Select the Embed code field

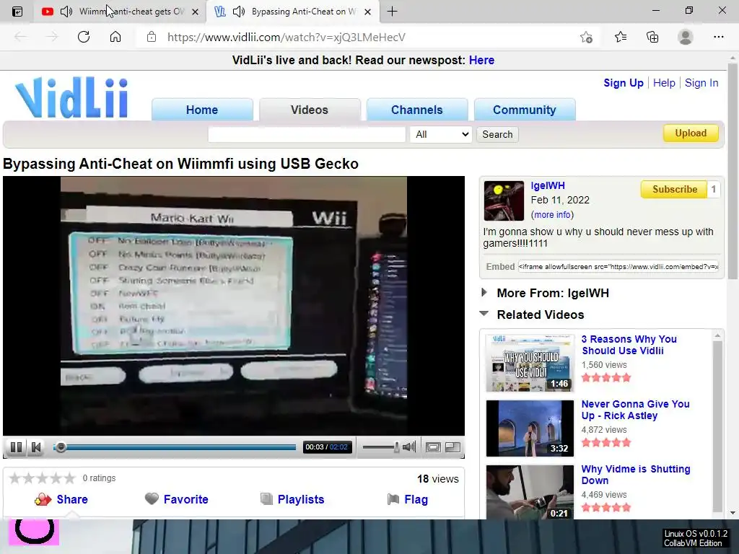click(x=618, y=267)
